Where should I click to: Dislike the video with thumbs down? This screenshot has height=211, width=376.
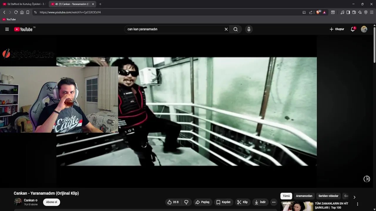pos(186,202)
